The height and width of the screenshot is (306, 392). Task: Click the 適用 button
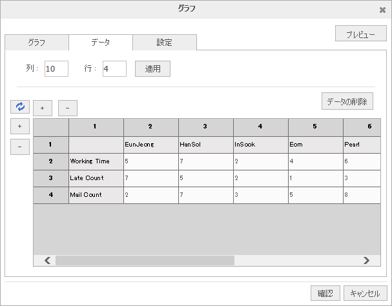coord(152,68)
